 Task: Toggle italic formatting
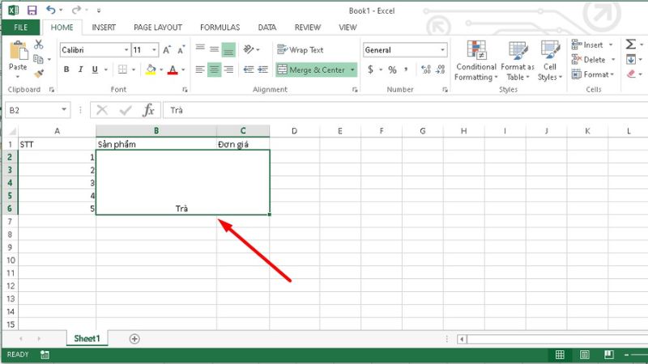80,70
